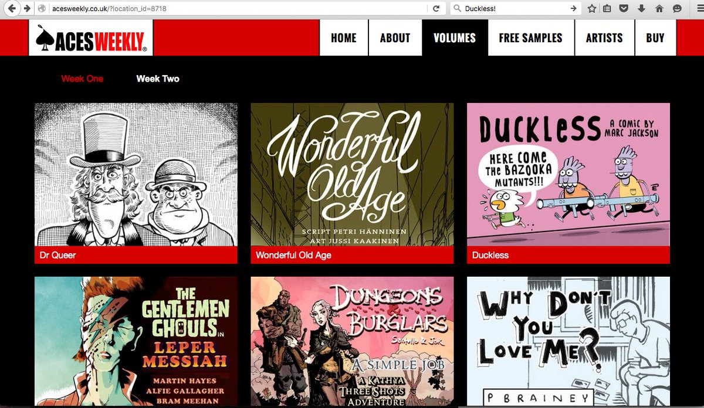Submit search with the arrow in search box
Viewport: 704px width, 408px height.
click(x=573, y=9)
